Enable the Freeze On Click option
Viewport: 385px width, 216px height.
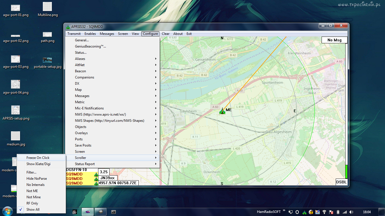38,158
